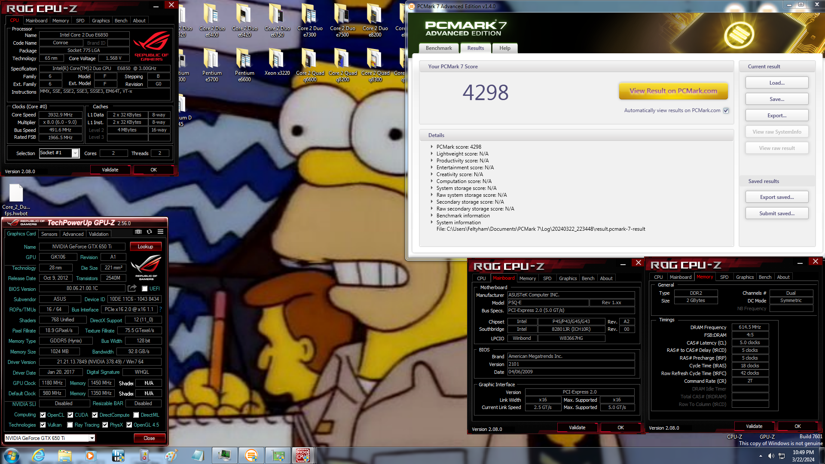Expand the Benchmark information row
The height and width of the screenshot is (464, 825).
point(432,216)
